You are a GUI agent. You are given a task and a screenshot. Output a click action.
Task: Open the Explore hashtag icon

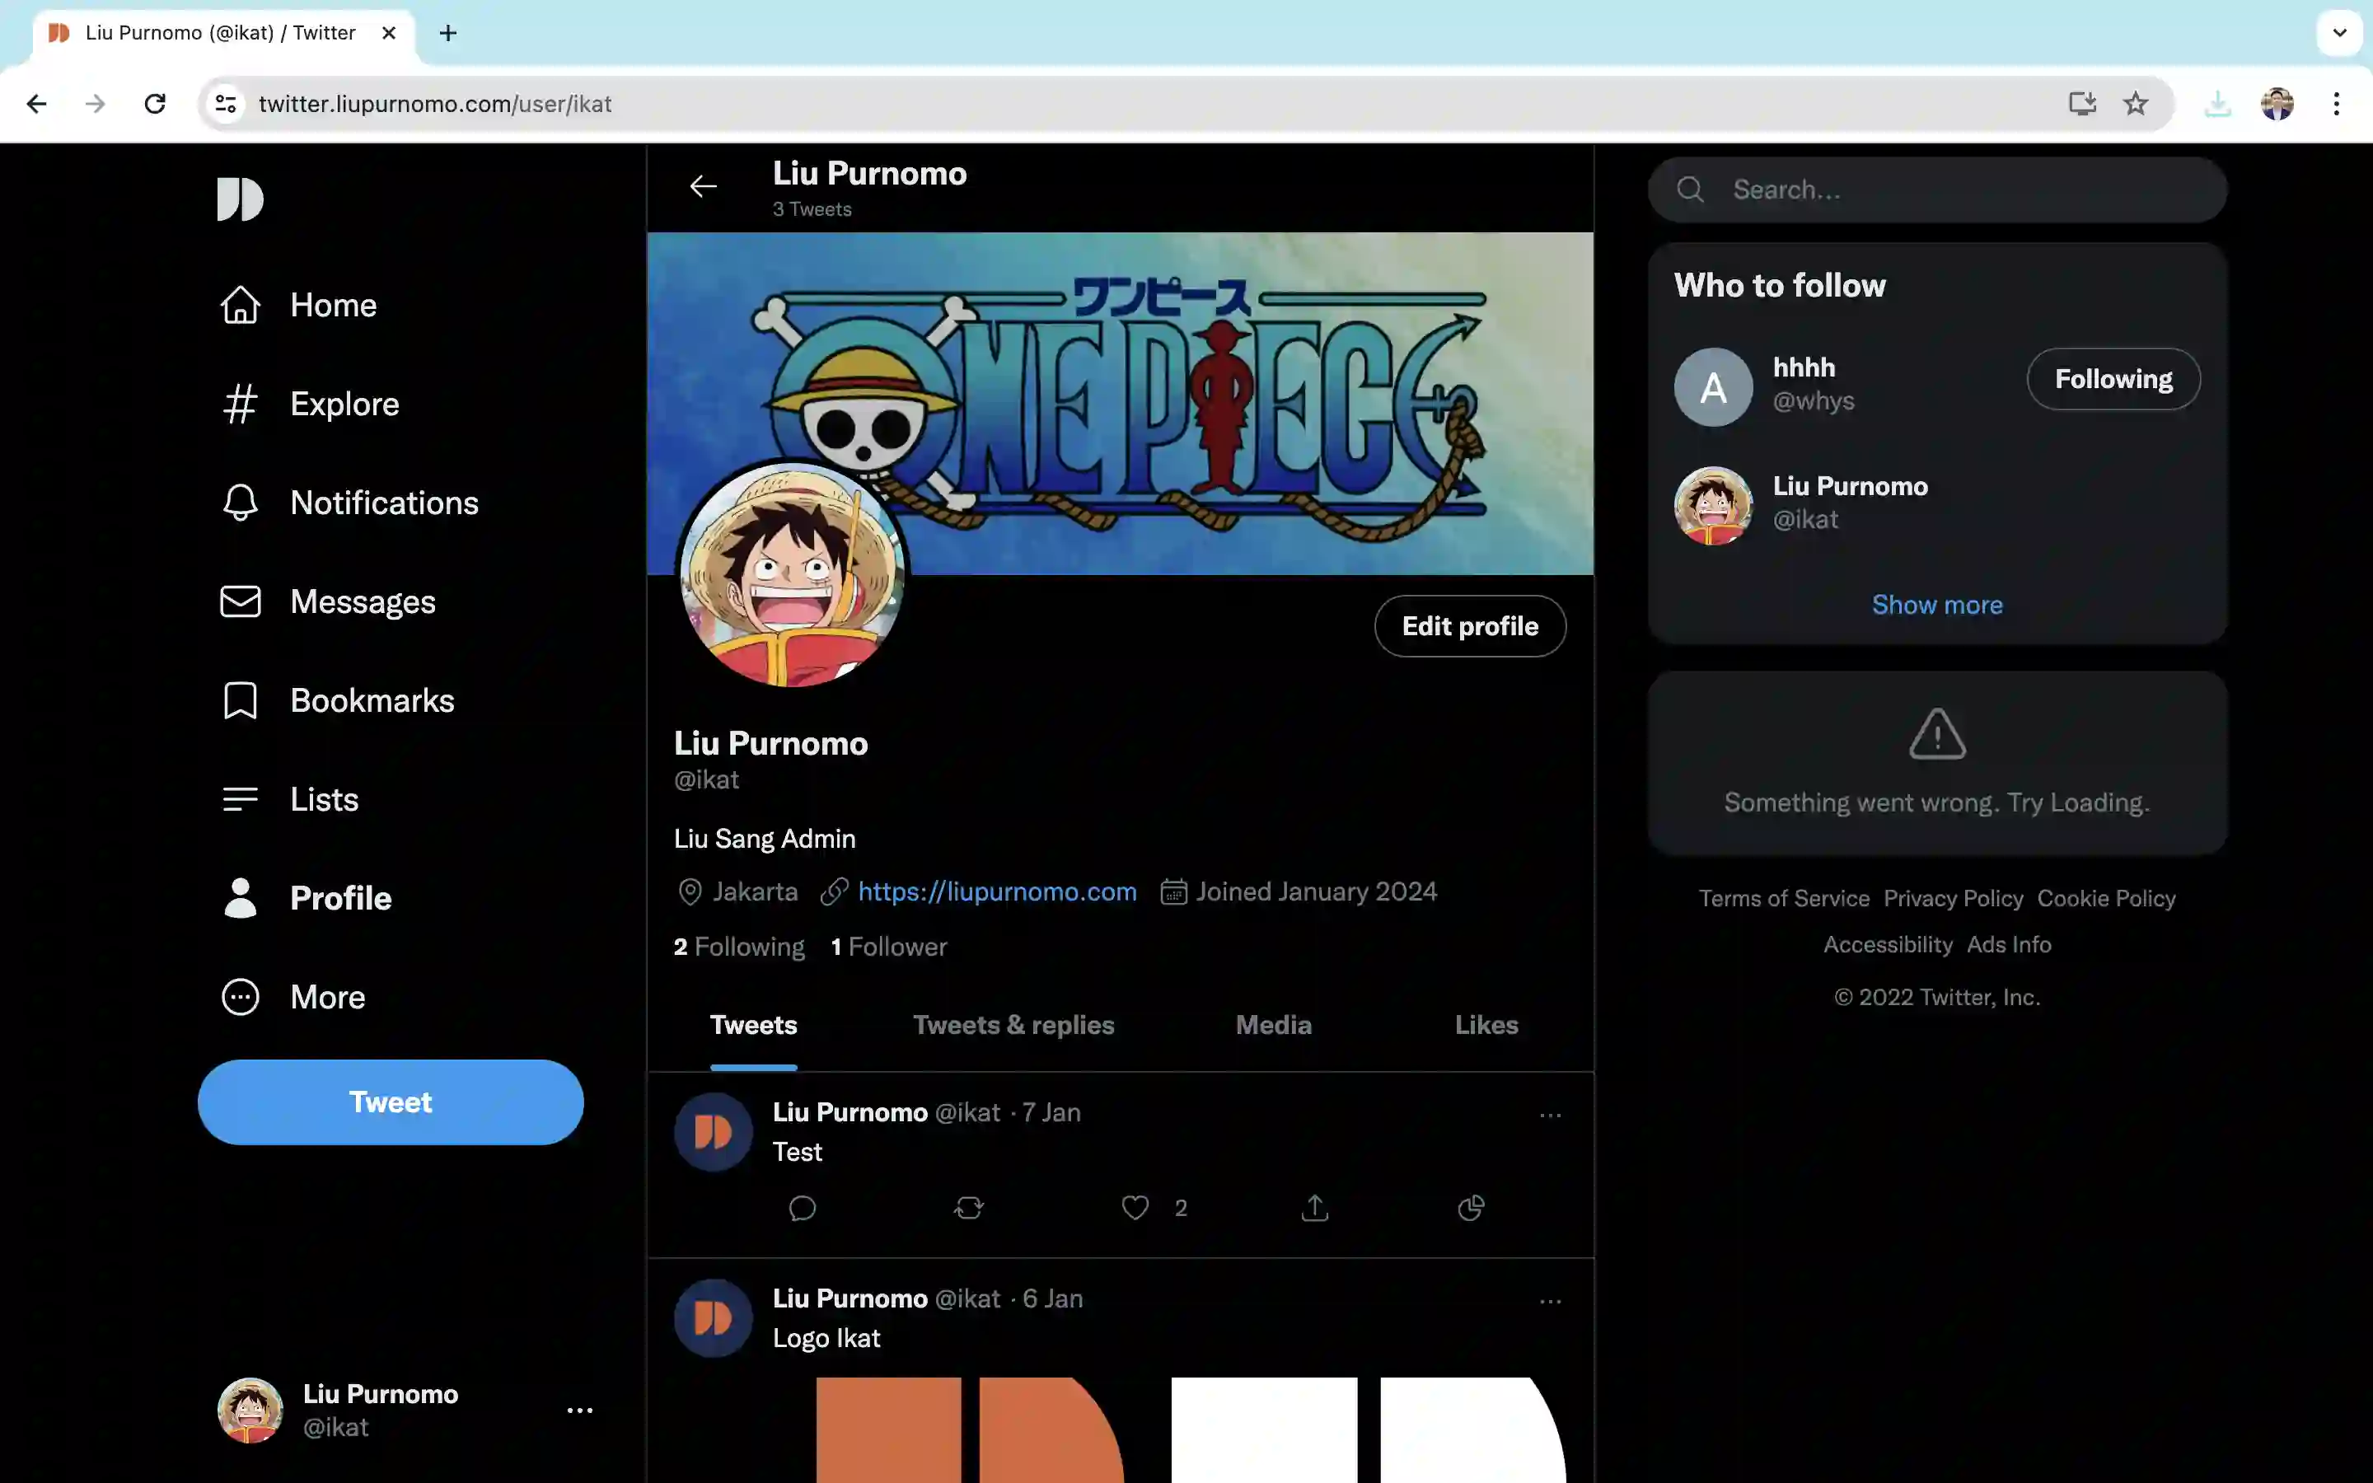coord(241,404)
